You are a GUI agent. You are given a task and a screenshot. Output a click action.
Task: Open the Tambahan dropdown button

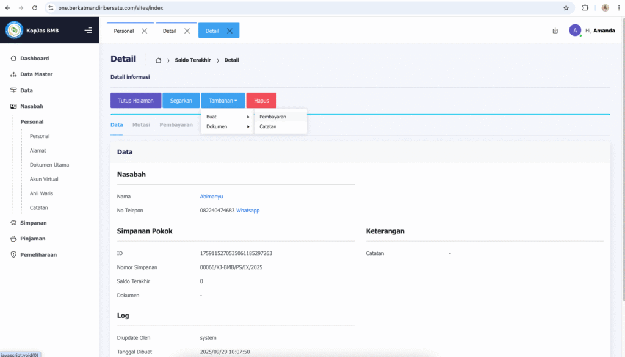click(x=223, y=101)
